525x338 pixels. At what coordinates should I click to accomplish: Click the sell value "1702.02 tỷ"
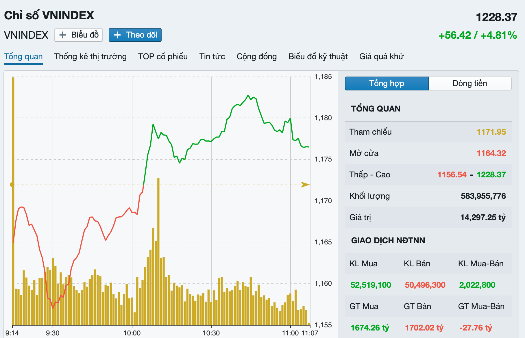(x=424, y=328)
